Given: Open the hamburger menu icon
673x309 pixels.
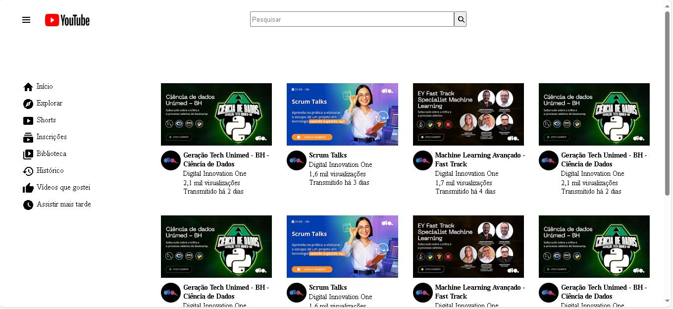Looking at the screenshot, I should (x=26, y=20).
